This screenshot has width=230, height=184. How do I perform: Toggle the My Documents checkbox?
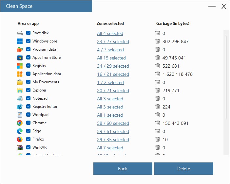28,82
